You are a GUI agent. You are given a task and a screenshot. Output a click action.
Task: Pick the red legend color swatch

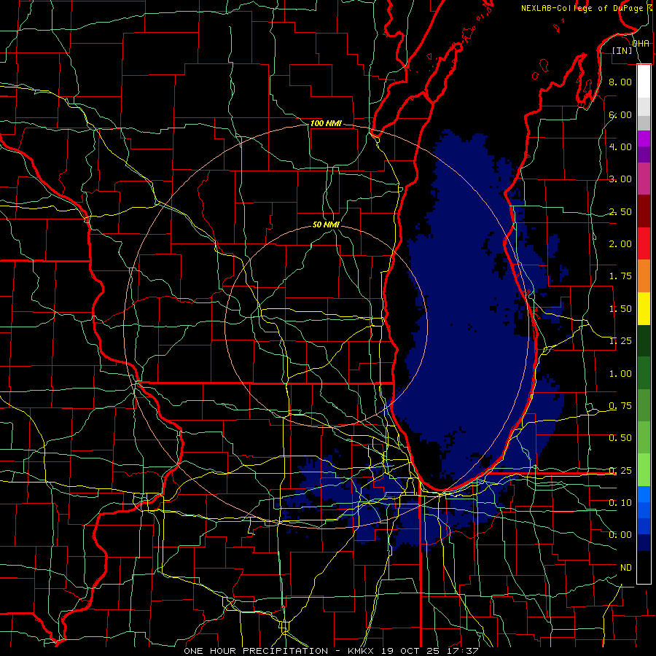click(x=644, y=243)
